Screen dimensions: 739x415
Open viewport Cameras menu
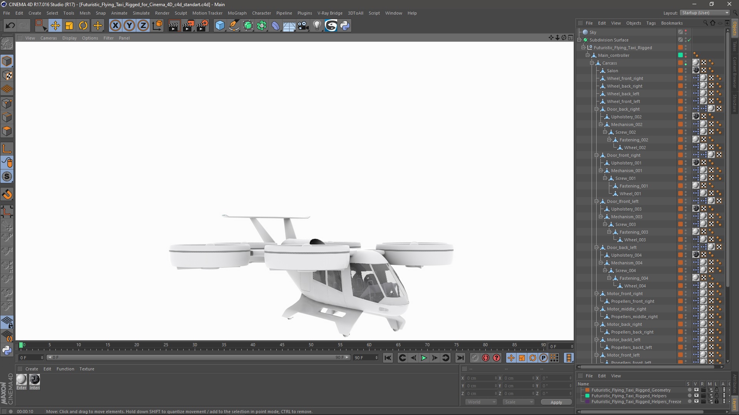(48, 38)
